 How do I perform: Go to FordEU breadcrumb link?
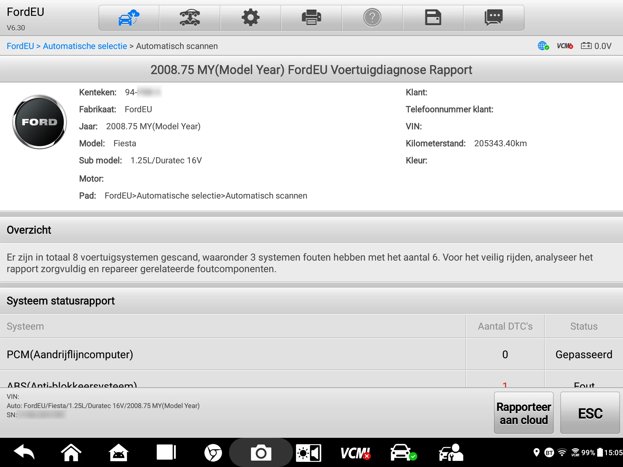(20, 46)
